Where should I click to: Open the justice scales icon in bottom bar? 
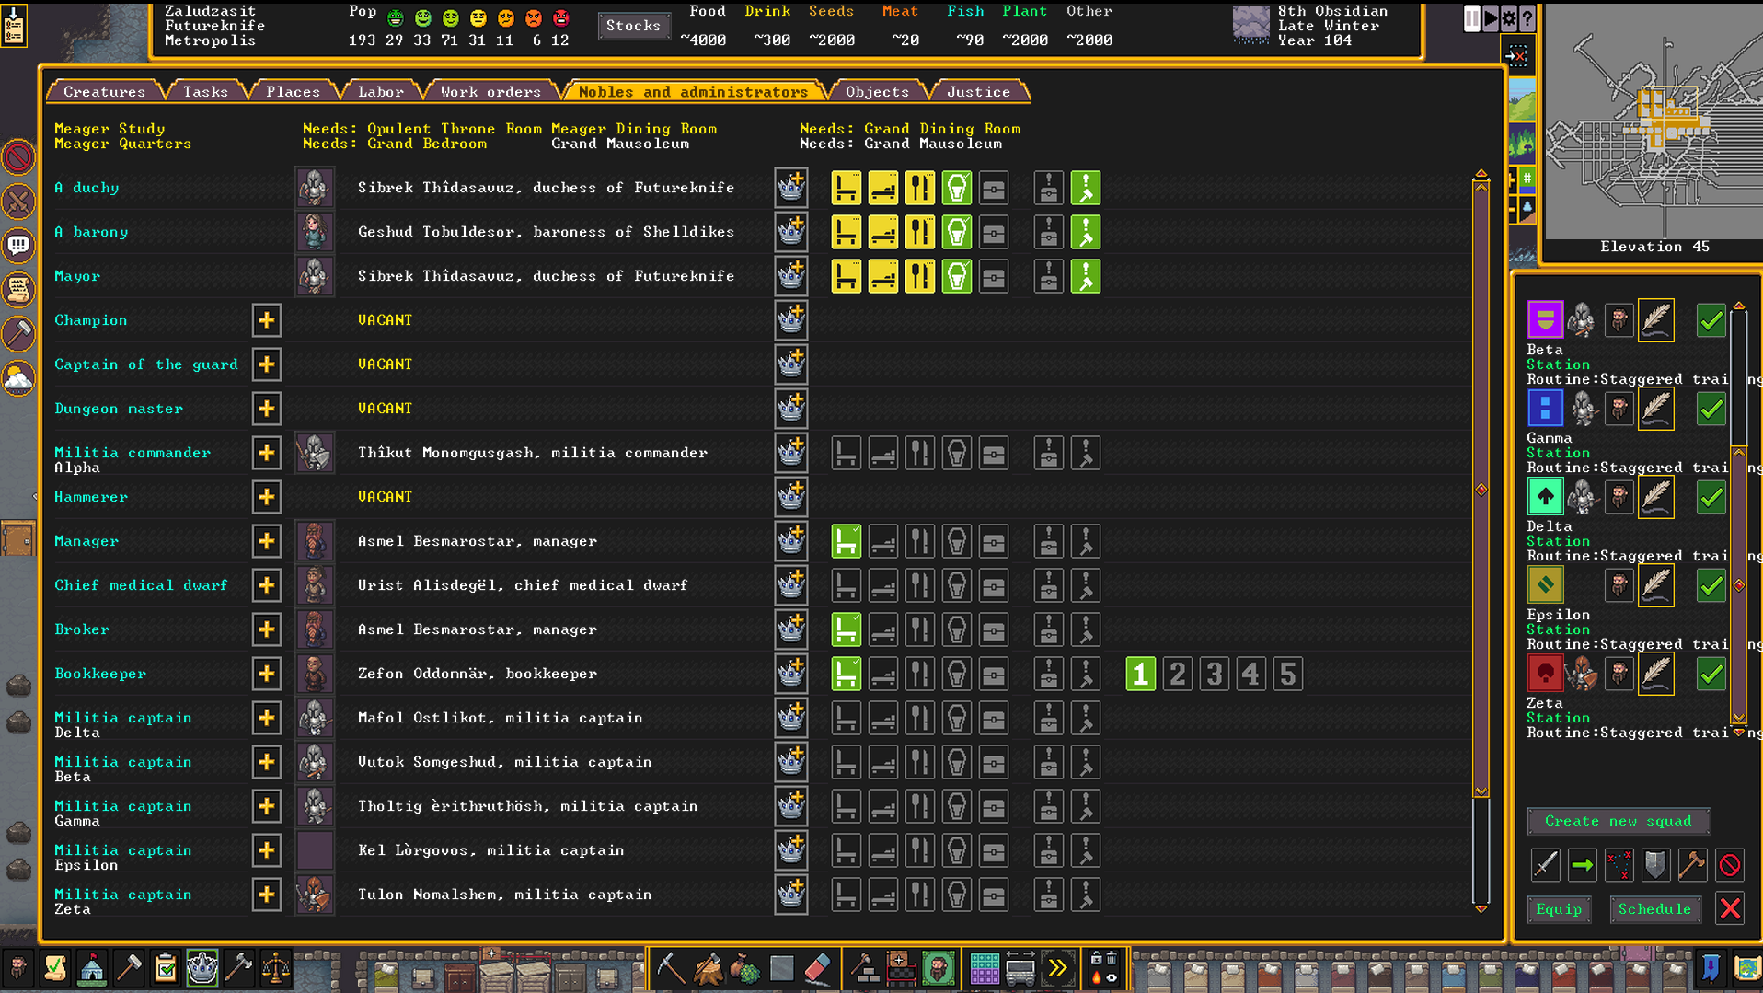pyautogui.click(x=275, y=967)
